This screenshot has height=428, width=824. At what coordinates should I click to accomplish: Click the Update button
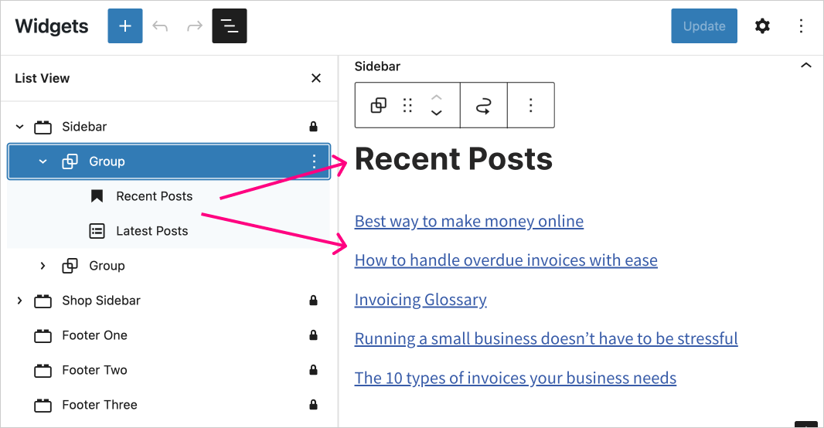(704, 25)
